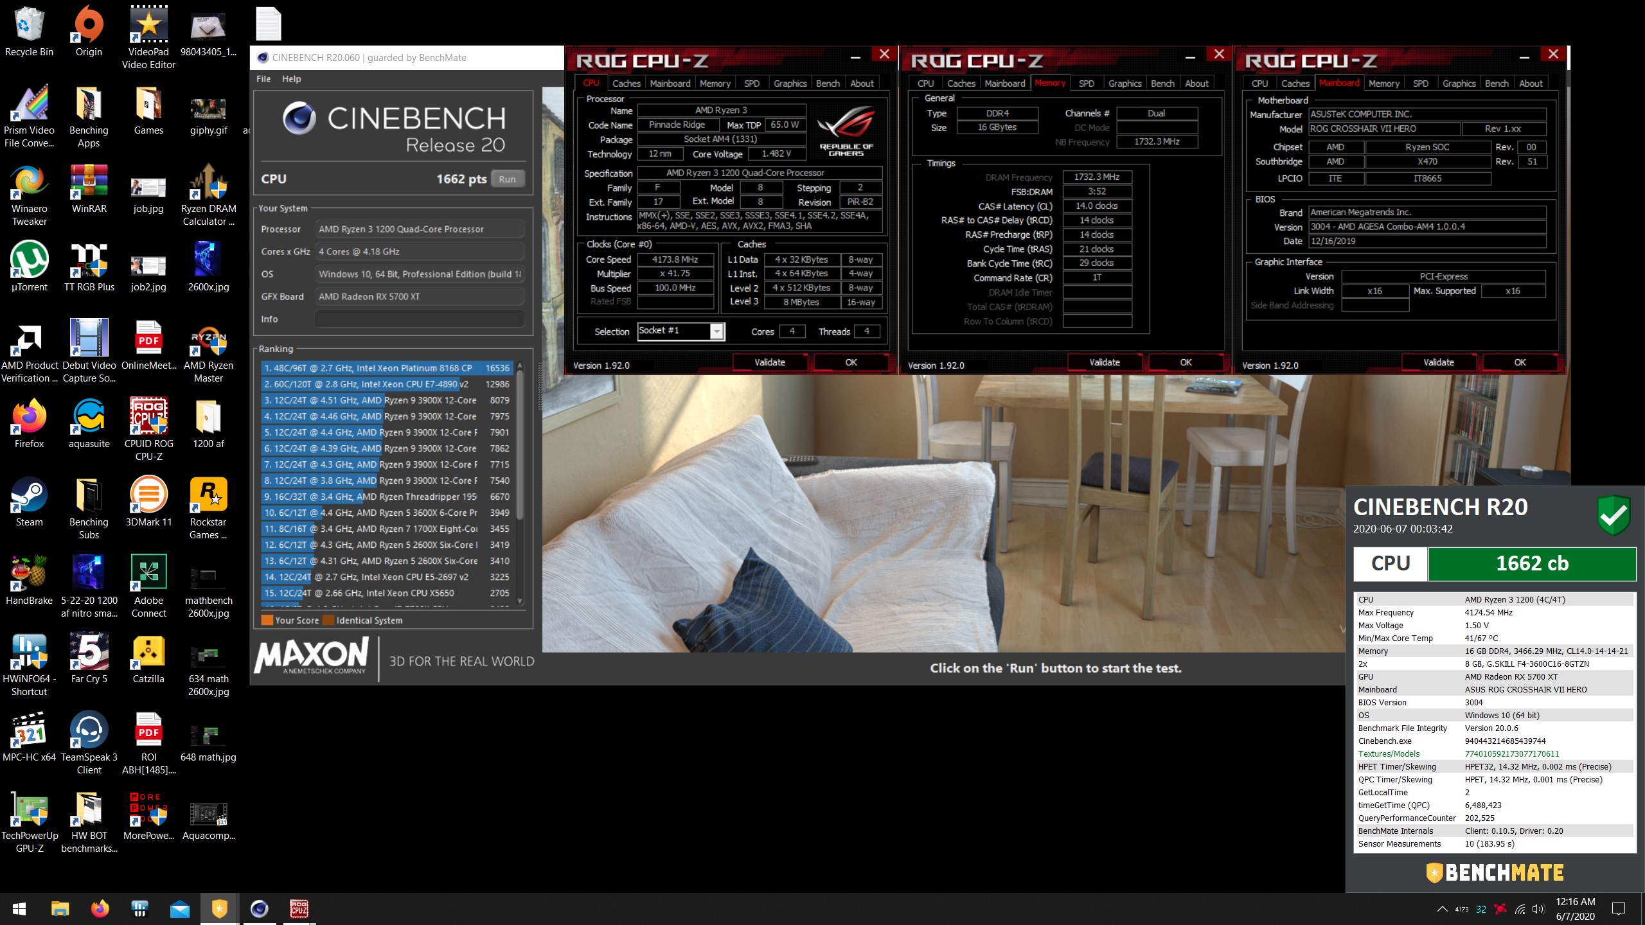This screenshot has width=1645, height=925.
Task: Open Steam desktop icon
Action: (29, 501)
